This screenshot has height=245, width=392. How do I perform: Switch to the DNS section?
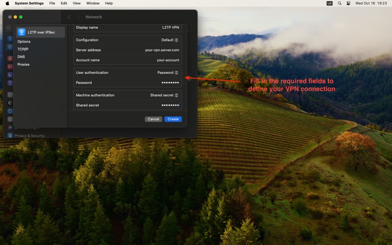[x=21, y=57]
